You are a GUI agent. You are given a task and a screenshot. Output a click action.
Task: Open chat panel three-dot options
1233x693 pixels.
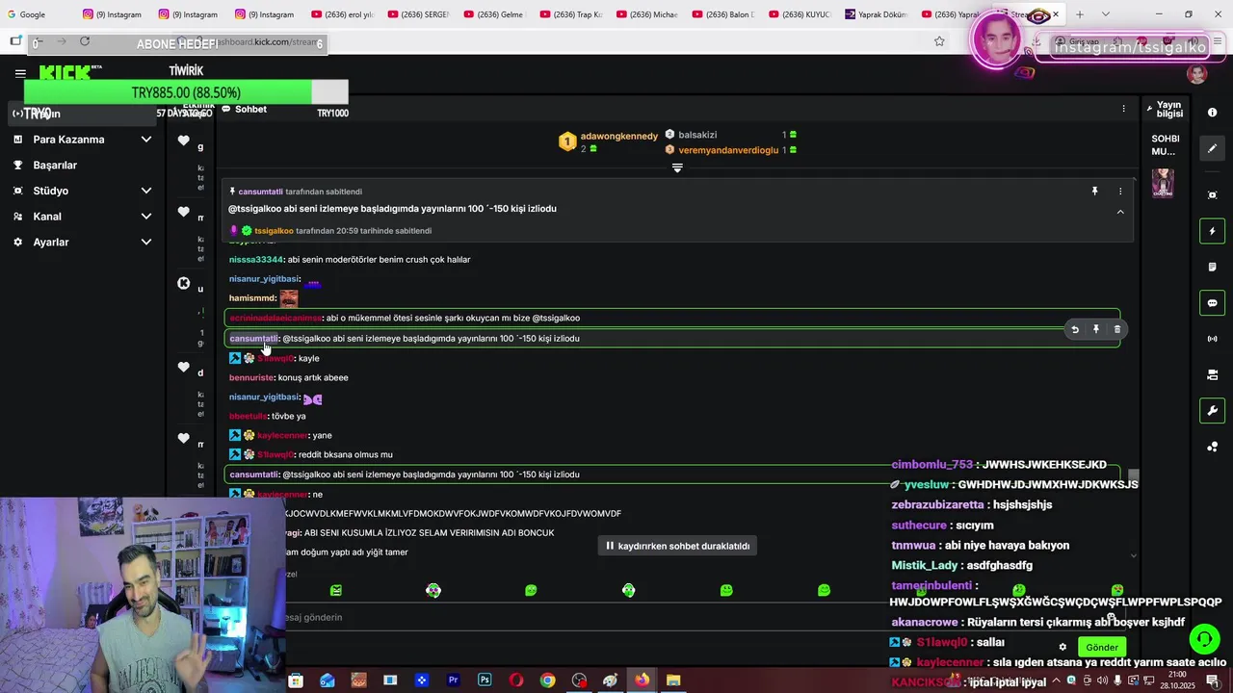(x=1123, y=109)
